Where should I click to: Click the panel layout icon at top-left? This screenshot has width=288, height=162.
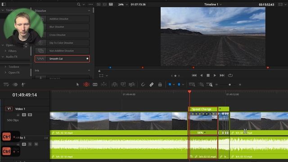pyautogui.click(x=4, y=4)
